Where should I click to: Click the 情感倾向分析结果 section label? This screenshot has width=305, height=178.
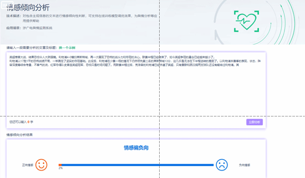point(20,135)
